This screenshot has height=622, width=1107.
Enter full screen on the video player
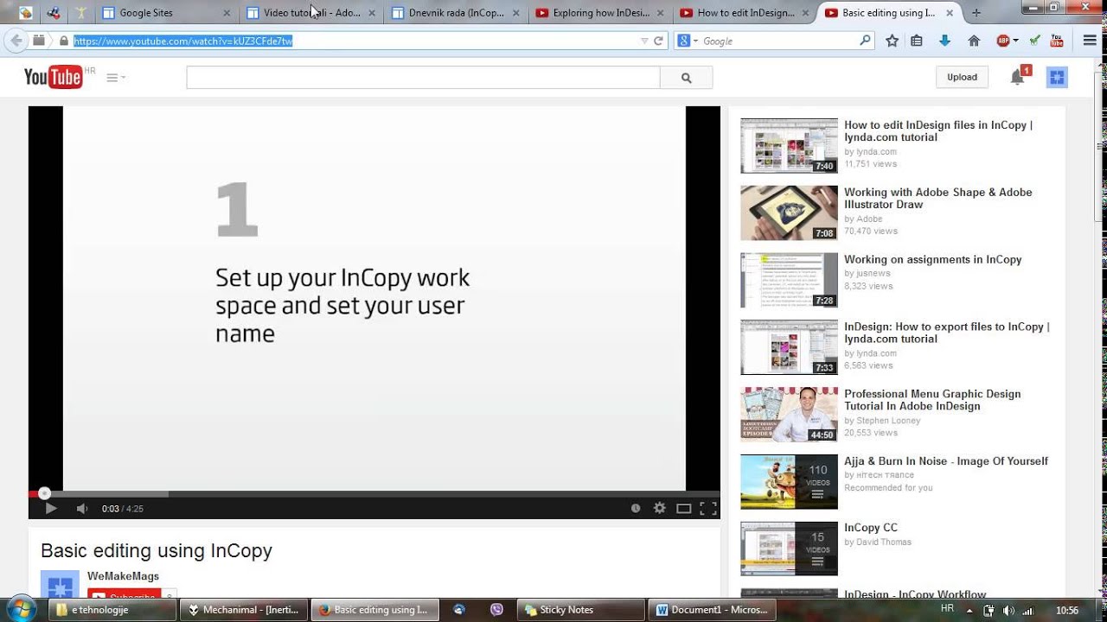(x=707, y=509)
